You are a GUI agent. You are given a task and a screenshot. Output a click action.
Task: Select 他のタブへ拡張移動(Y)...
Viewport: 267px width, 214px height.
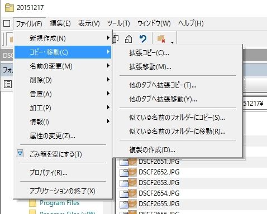pyautogui.click(x=178, y=99)
